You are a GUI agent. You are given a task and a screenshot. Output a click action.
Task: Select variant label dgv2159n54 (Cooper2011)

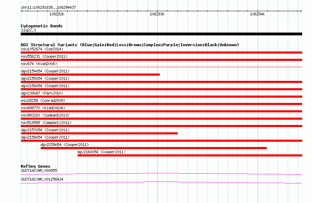point(65,145)
